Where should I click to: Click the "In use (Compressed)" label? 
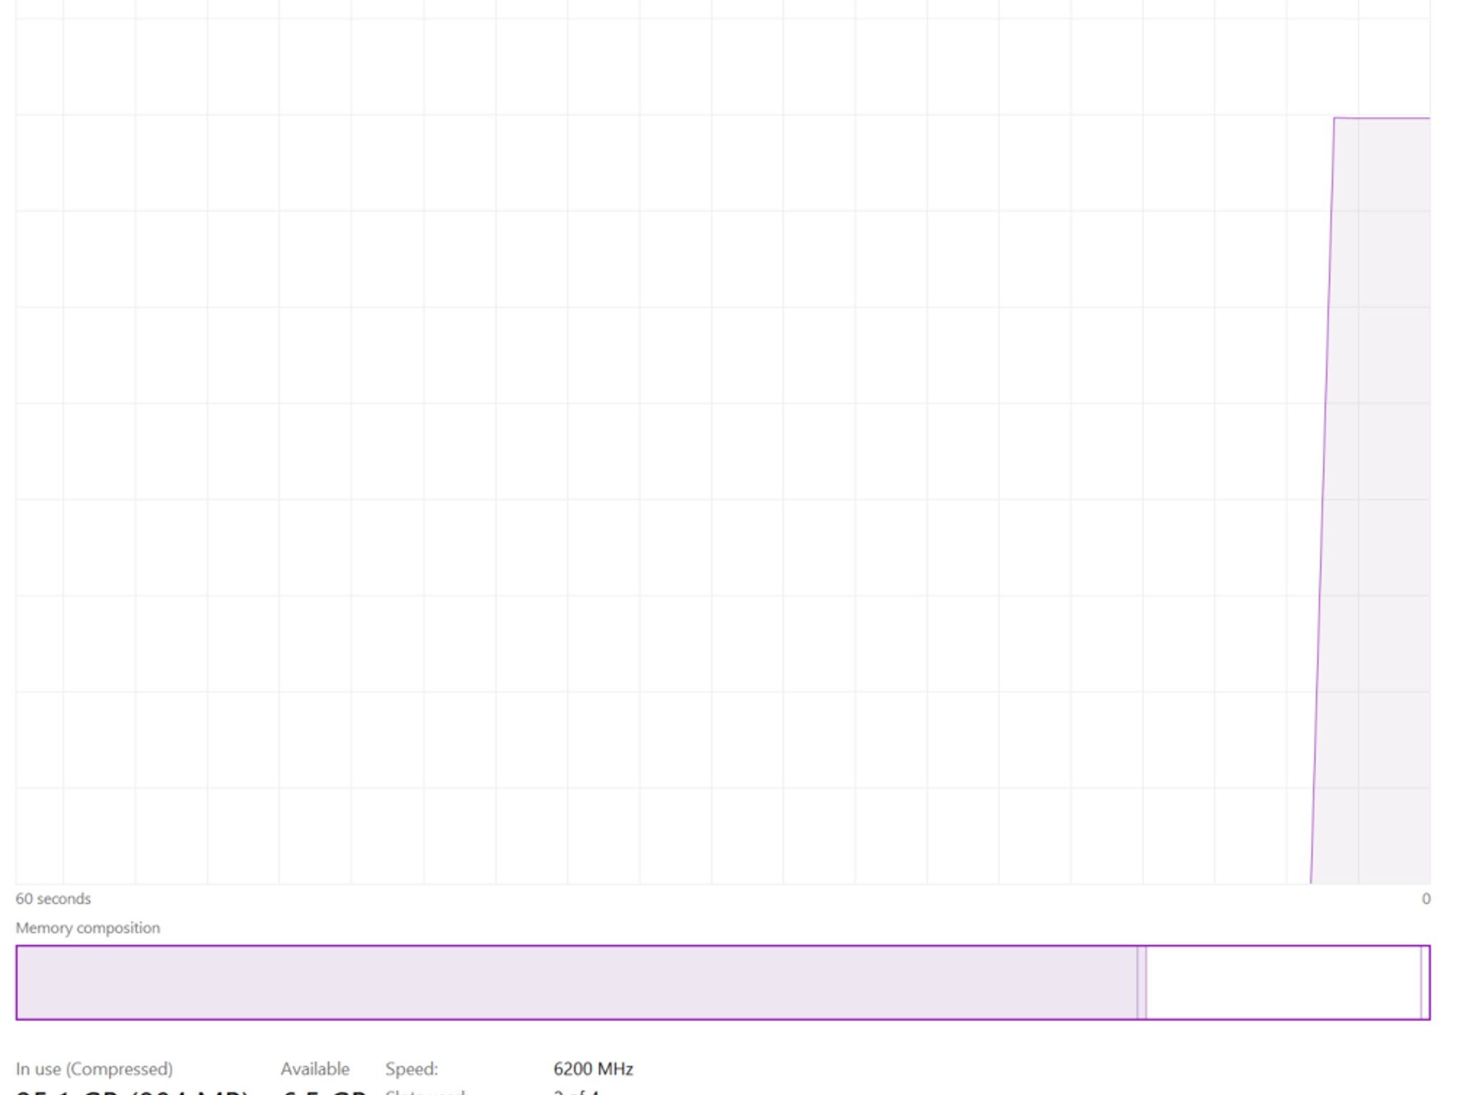click(94, 1069)
